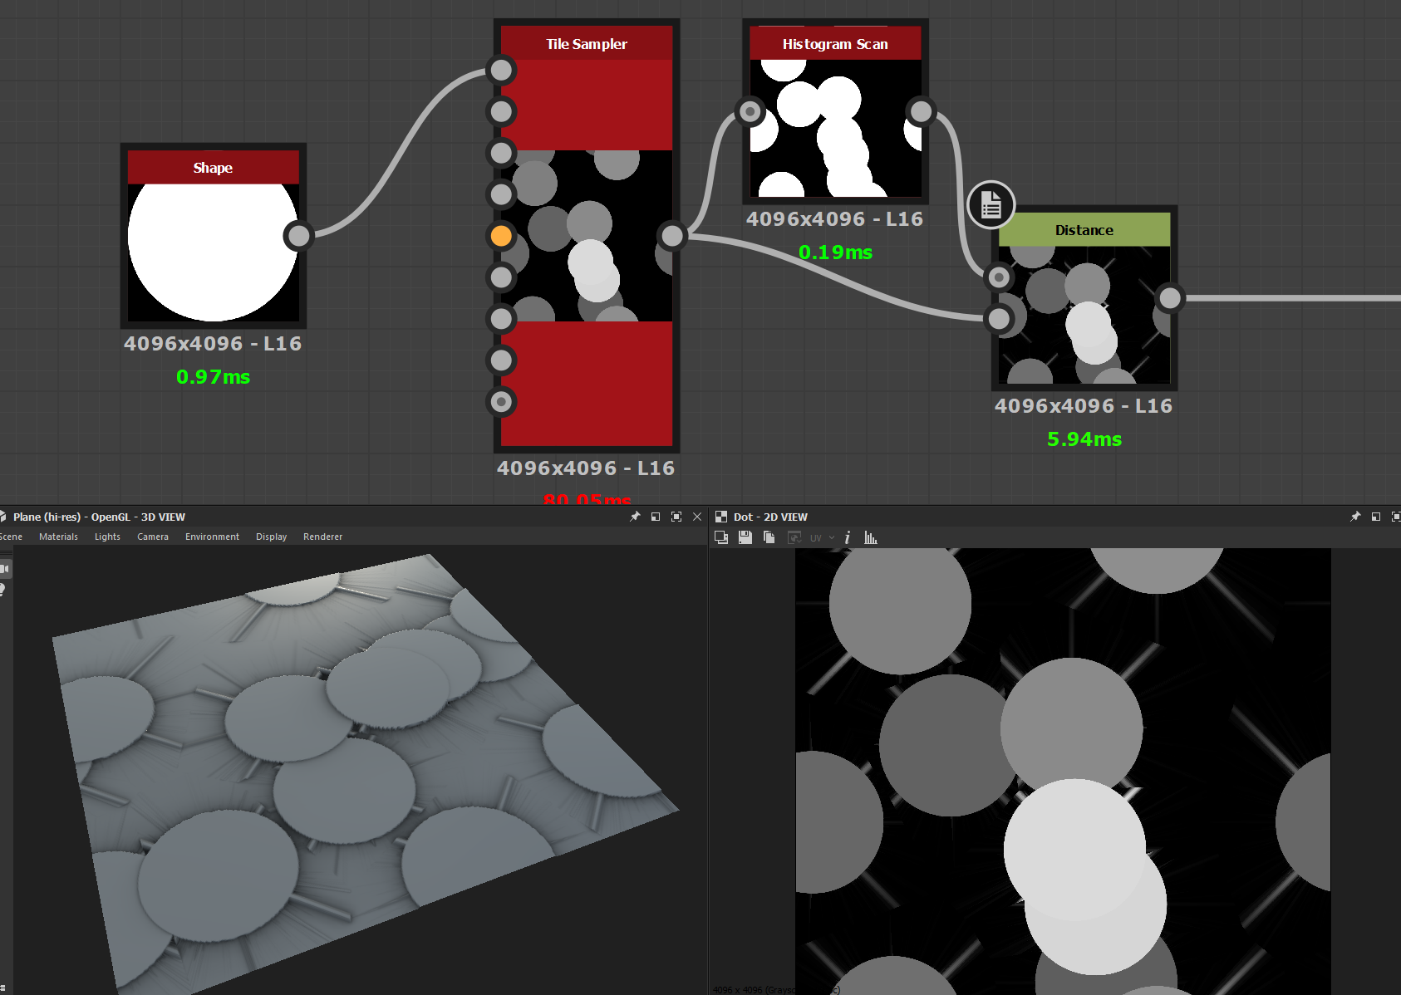The width and height of the screenshot is (1401, 995).
Task: Open the UV dropdown arrow in 2D view toolbar
Action: (831, 537)
